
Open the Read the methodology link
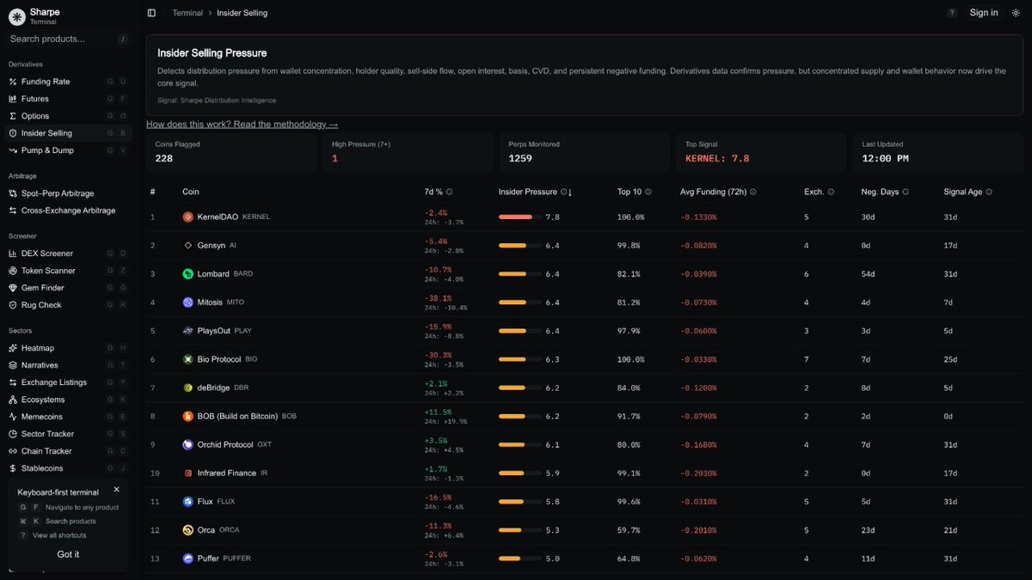point(242,125)
